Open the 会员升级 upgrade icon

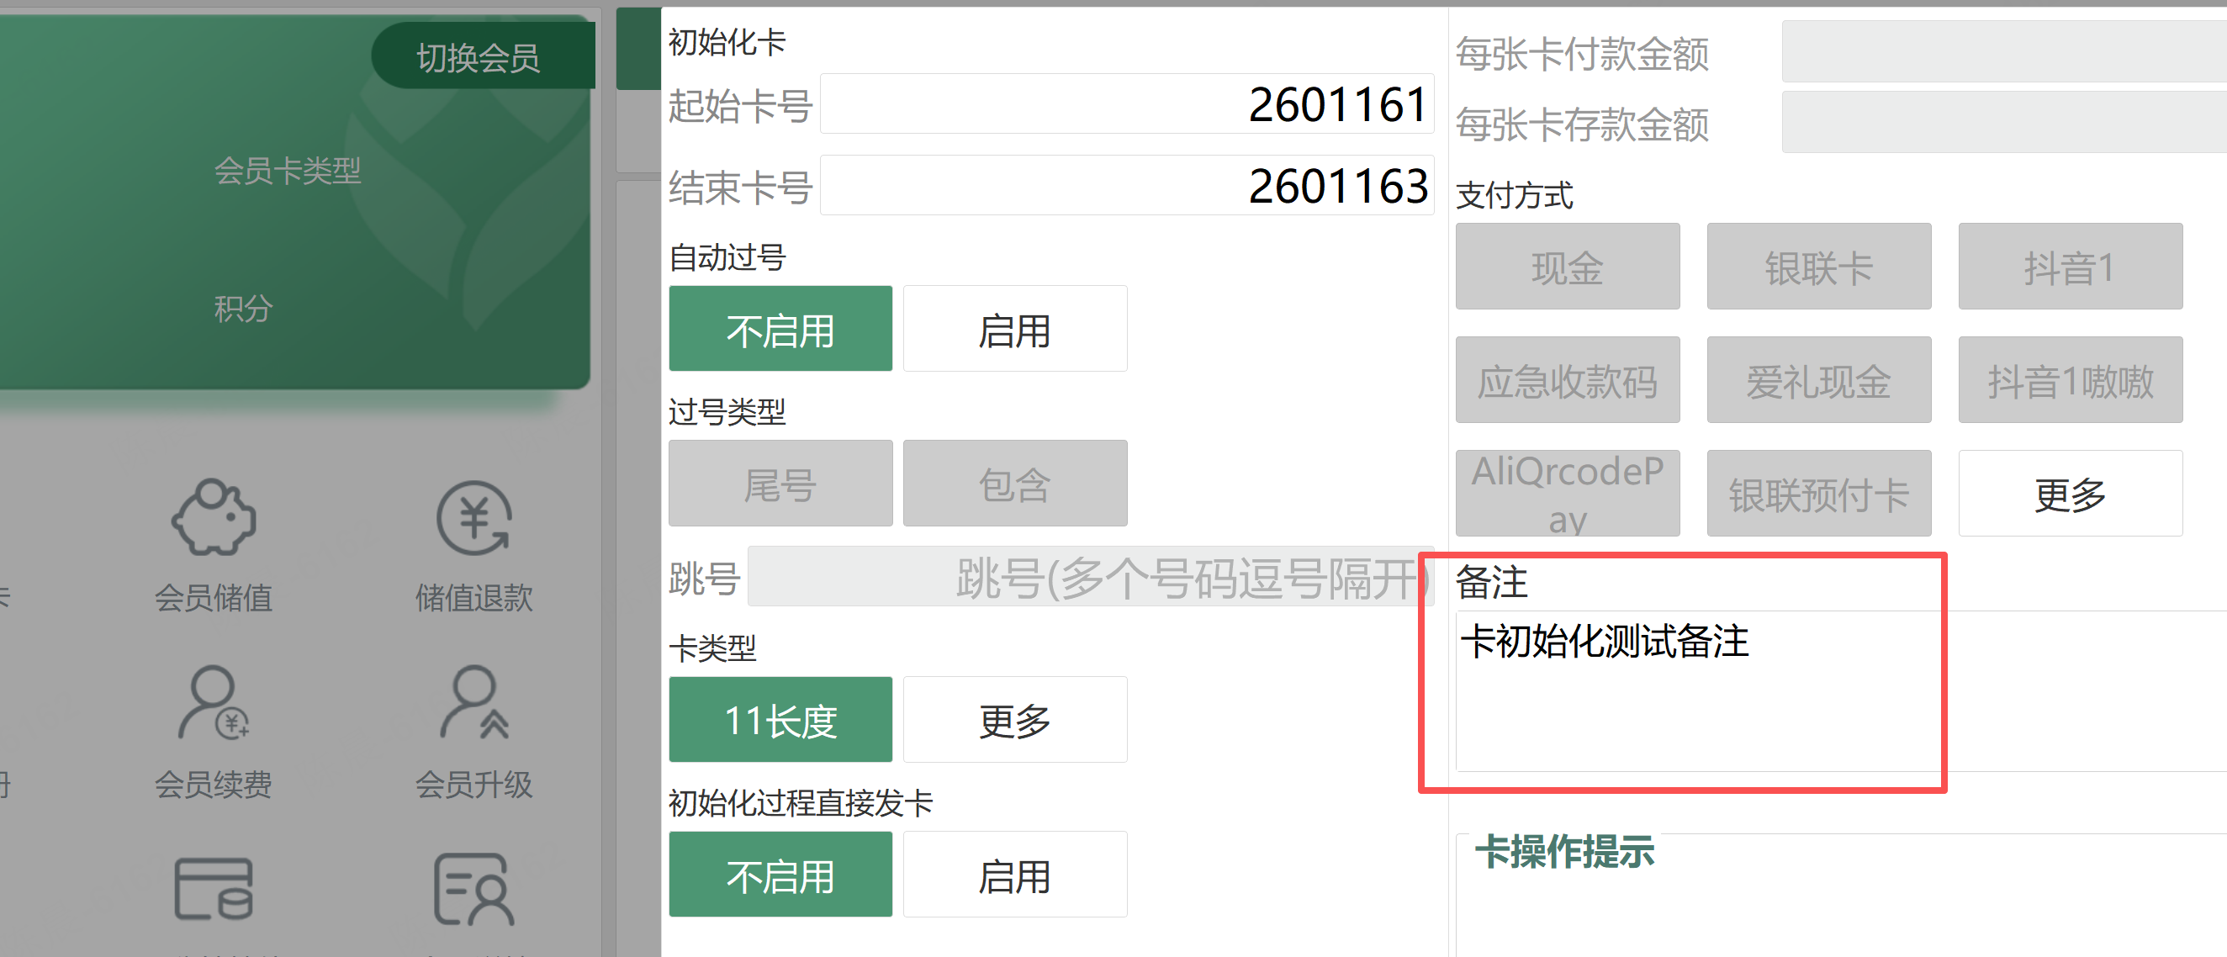(x=473, y=704)
